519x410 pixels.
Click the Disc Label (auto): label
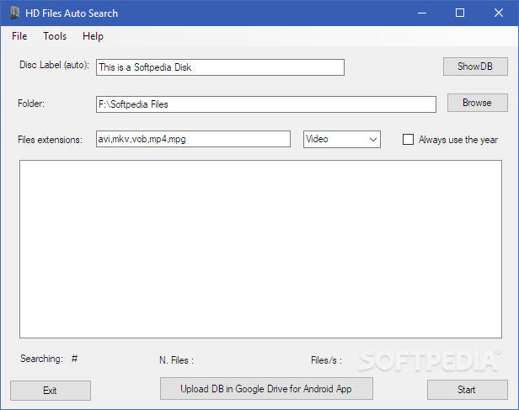tap(54, 65)
